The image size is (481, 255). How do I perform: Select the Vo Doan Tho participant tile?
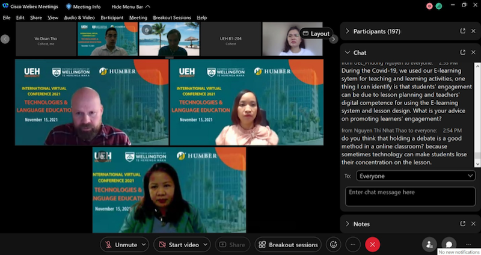pos(46,39)
